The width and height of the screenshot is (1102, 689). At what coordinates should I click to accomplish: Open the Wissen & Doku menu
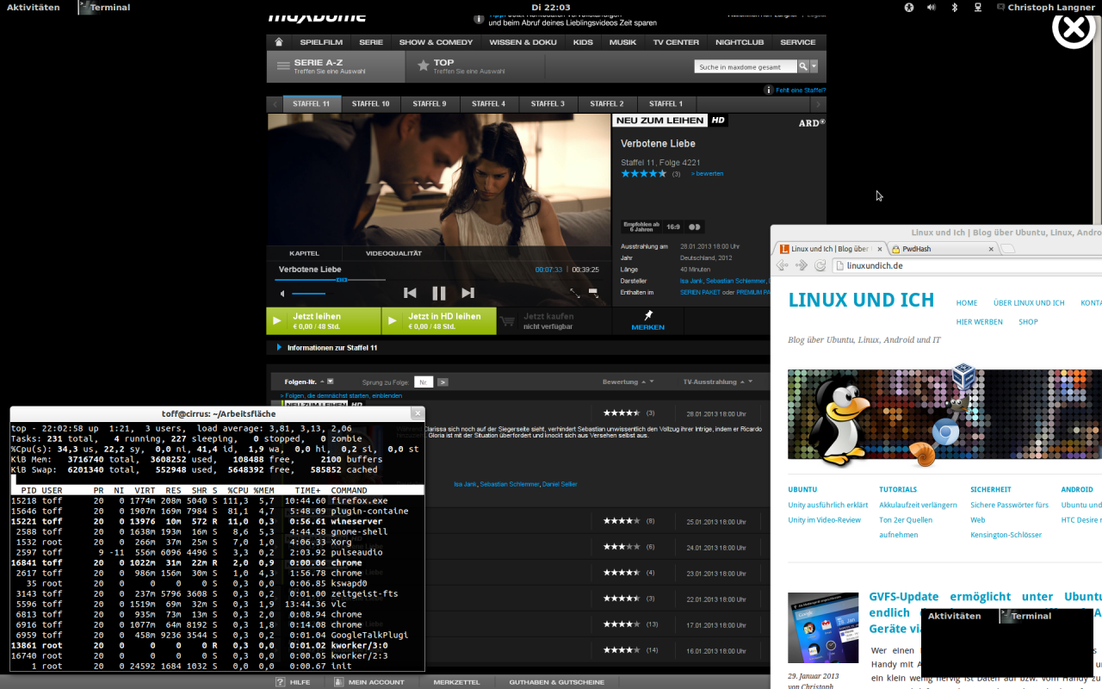[523, 42]
